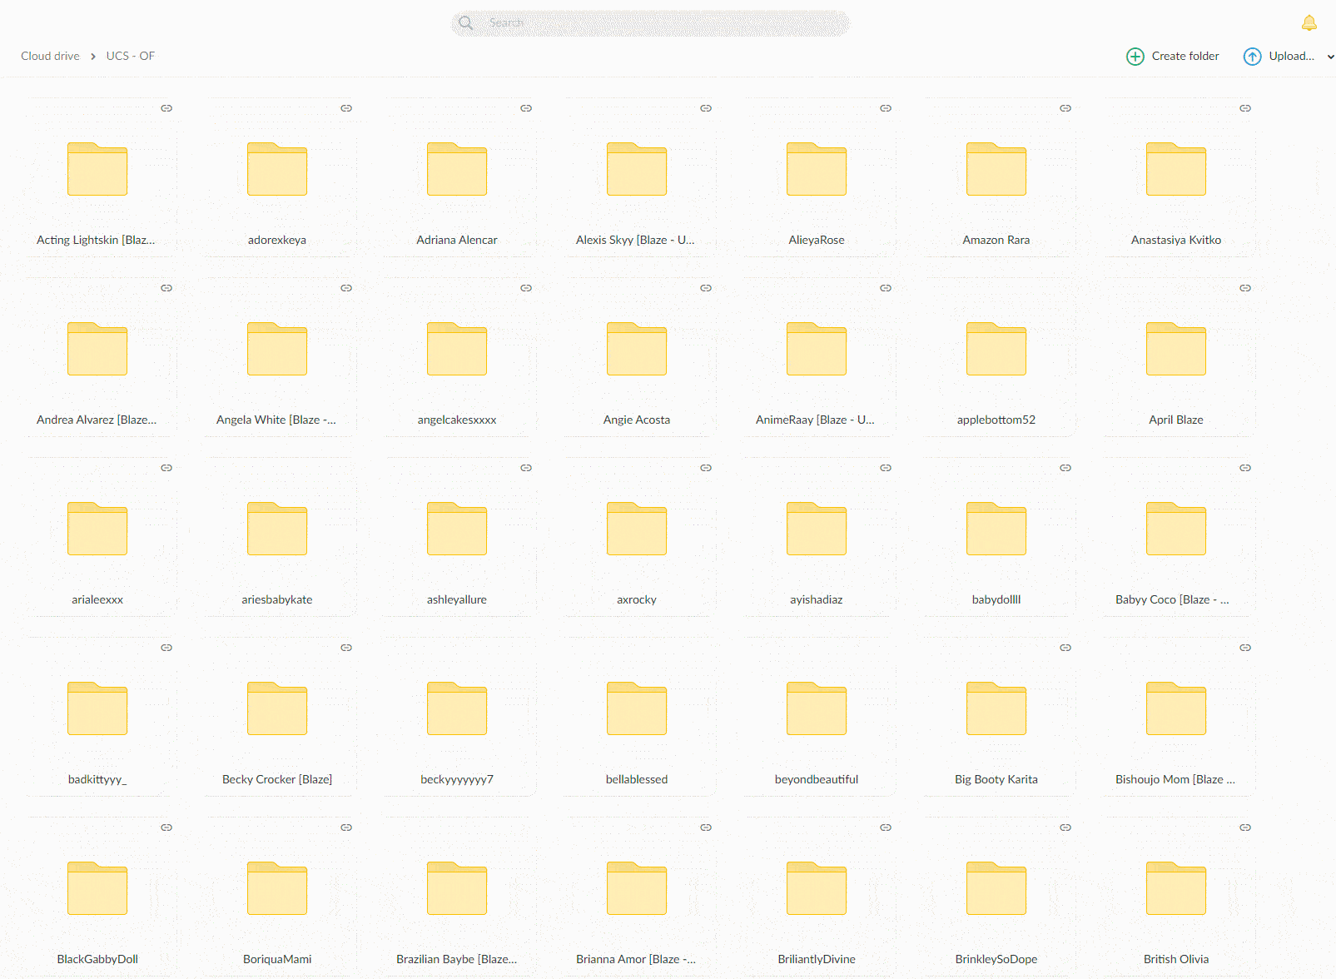The width and height of the screenshot is (1336, 979).
Task: Open the notifications bell
Action: click(x=1309, y=22)
